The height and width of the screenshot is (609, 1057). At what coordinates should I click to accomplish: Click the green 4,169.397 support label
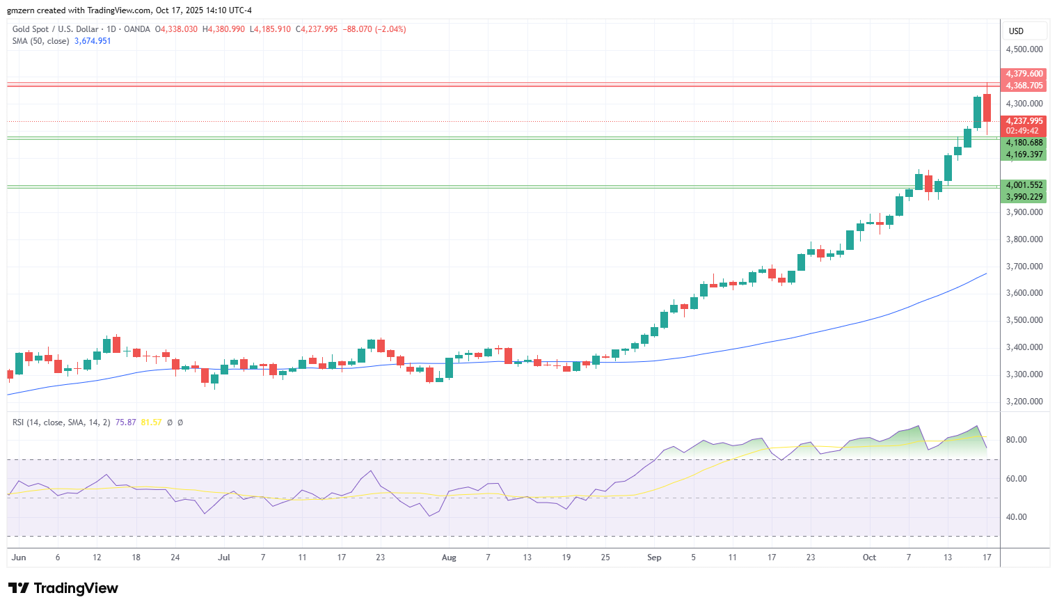1024,155
